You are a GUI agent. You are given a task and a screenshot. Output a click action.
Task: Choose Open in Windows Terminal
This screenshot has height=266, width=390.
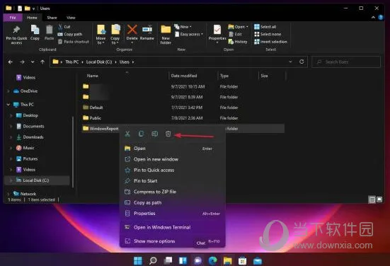click(x=173, y=227)
